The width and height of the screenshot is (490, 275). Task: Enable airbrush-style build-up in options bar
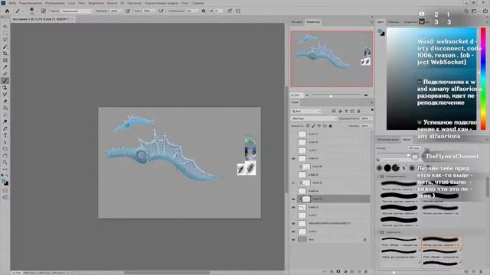coord(161,11)
